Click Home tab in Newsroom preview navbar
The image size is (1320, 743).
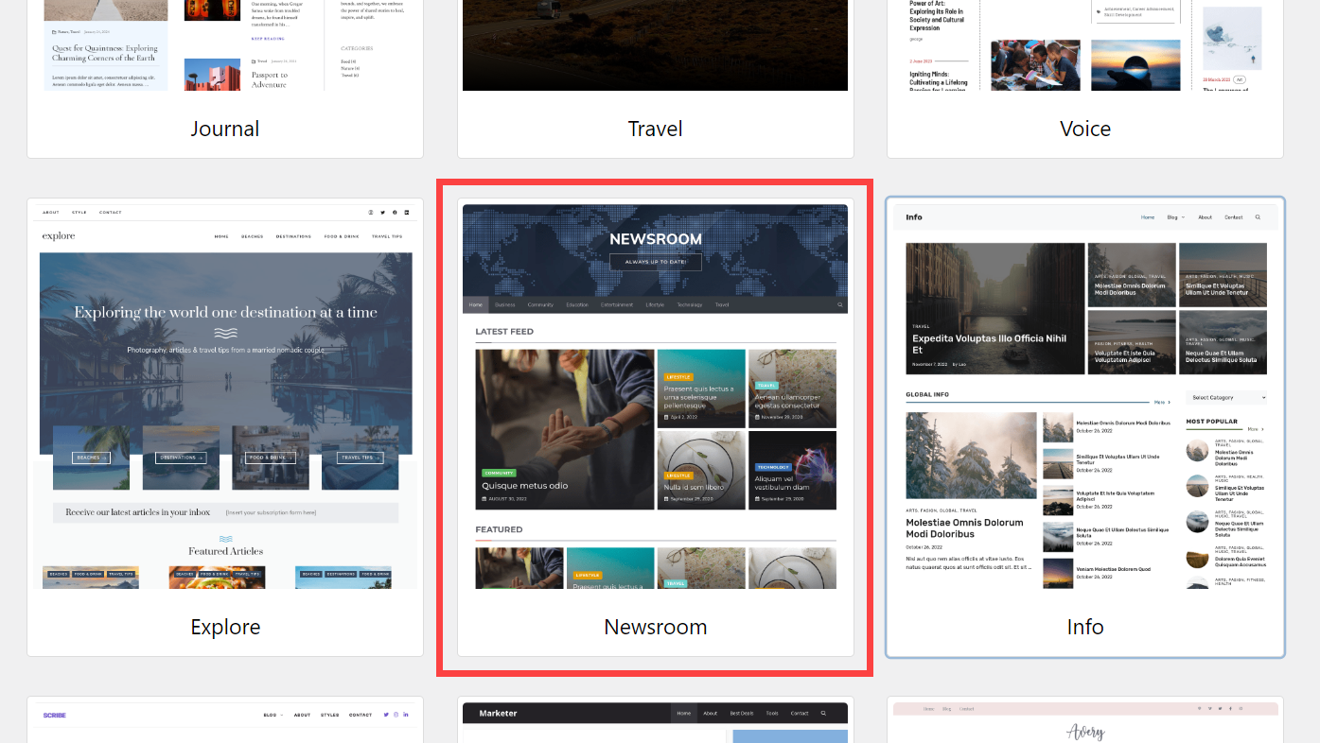pyautogui.click(x=476, y=305)
